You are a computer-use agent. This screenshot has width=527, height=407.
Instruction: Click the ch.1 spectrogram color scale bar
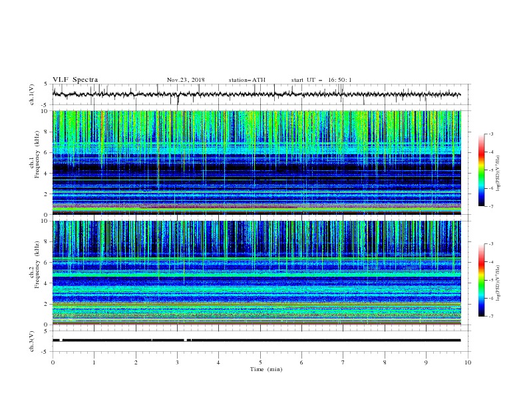tap(482, 170)
